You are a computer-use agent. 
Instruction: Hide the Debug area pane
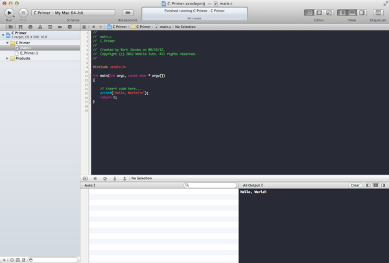[352, 13]
